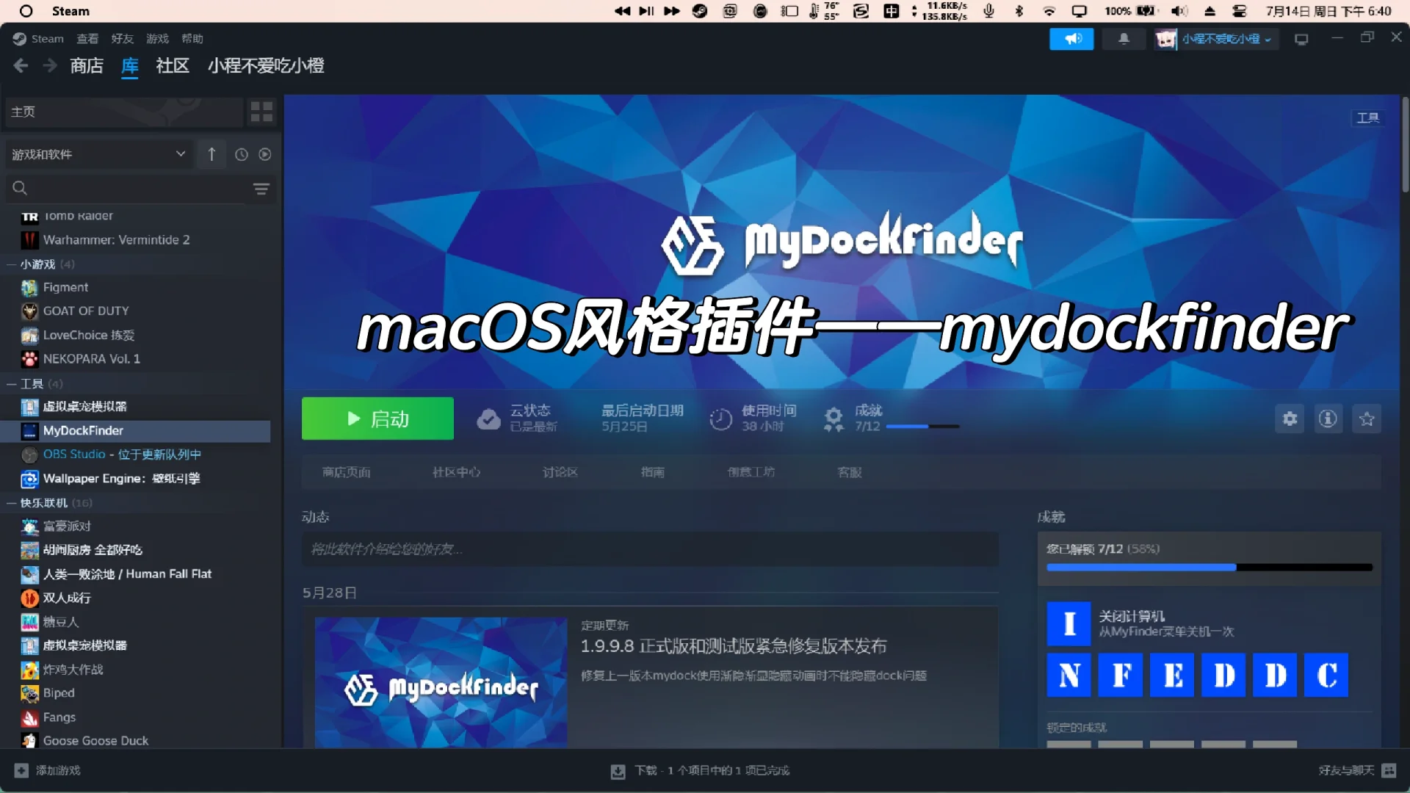Open the notifications bell icon

tap(1124, 38)
